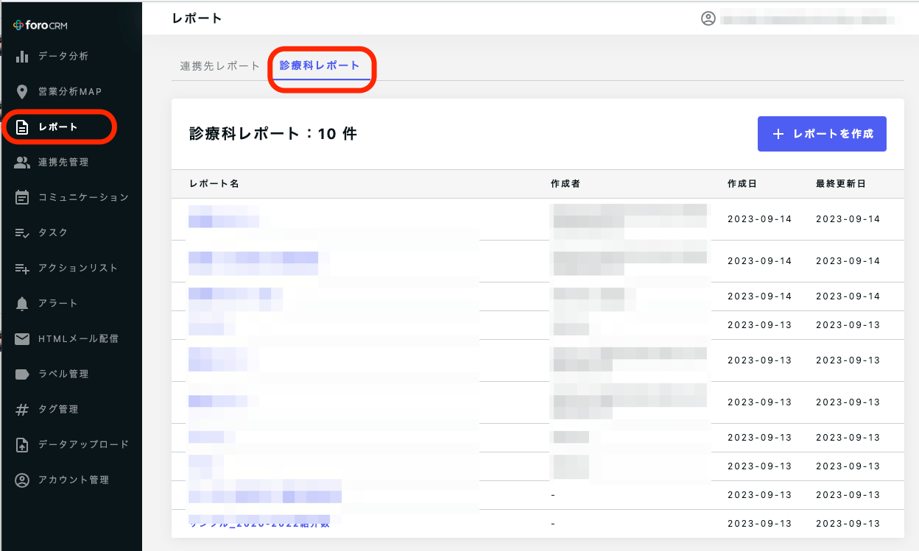Click the タスク checklist icon
This screenshot has width=919, height=551.
pyautogui.click(x=22, y=232)
